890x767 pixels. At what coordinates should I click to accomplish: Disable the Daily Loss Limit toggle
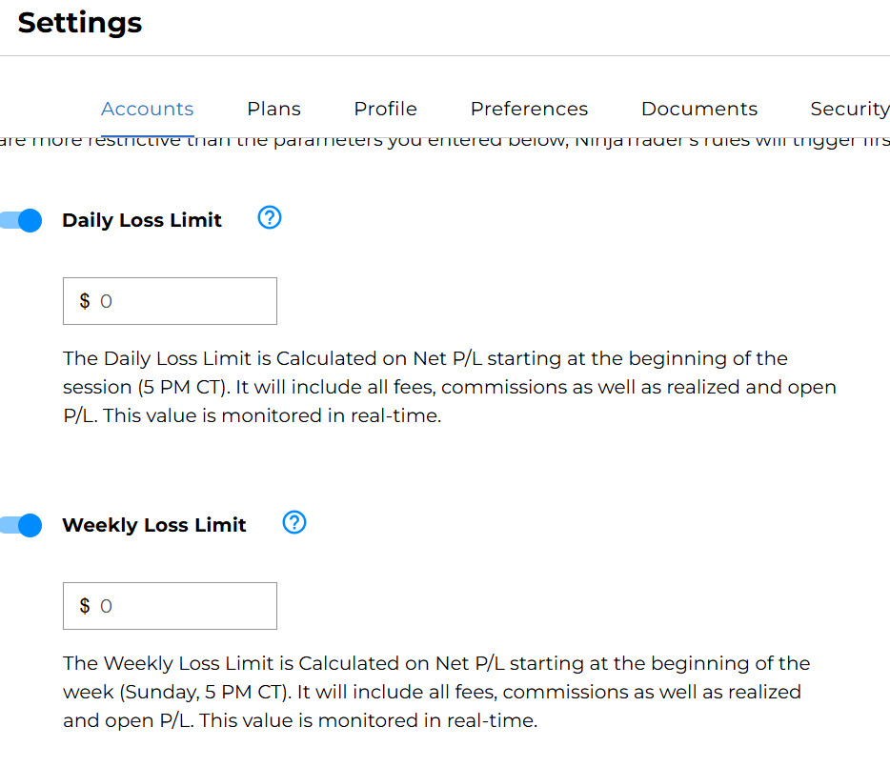pyautogui.click(x=22, y=221)
